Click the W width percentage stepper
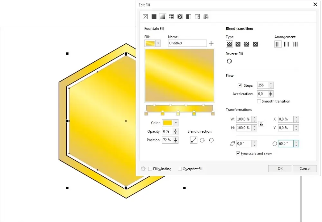322x222 pixels. 254,119
